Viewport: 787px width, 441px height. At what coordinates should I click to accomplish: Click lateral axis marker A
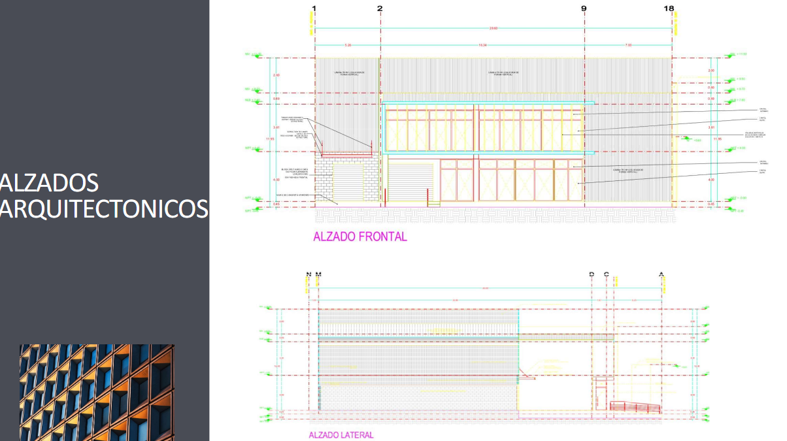(661, 274)
